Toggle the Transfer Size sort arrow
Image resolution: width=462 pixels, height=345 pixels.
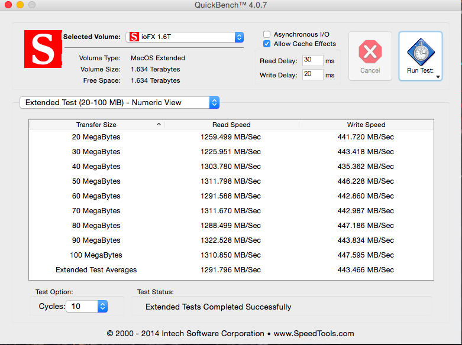(x=159, y=124)
